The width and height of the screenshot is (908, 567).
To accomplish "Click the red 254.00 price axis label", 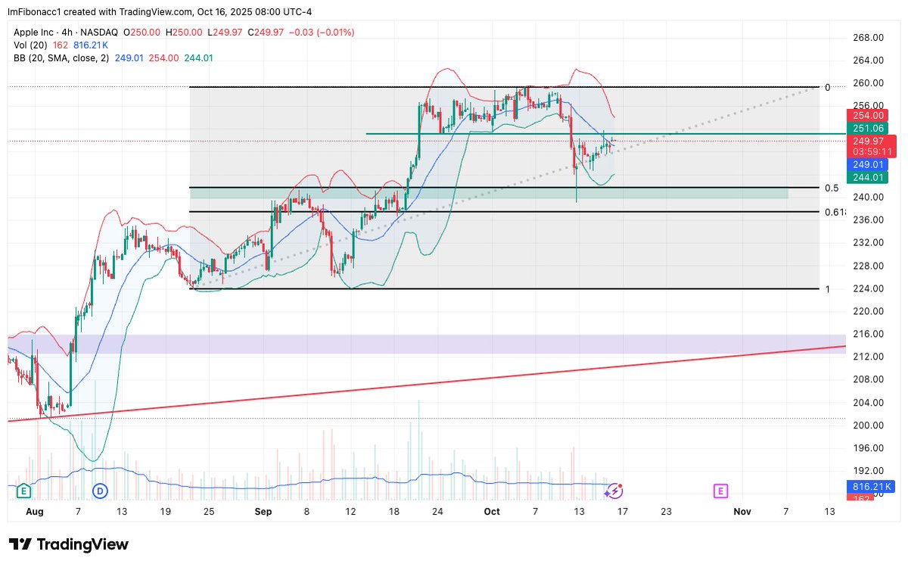I will click(x=867, y=115).
